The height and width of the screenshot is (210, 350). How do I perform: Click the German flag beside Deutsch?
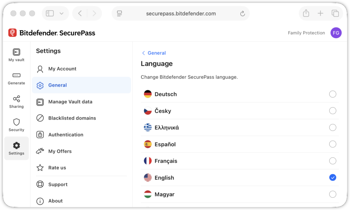click(x=148, y=94)
